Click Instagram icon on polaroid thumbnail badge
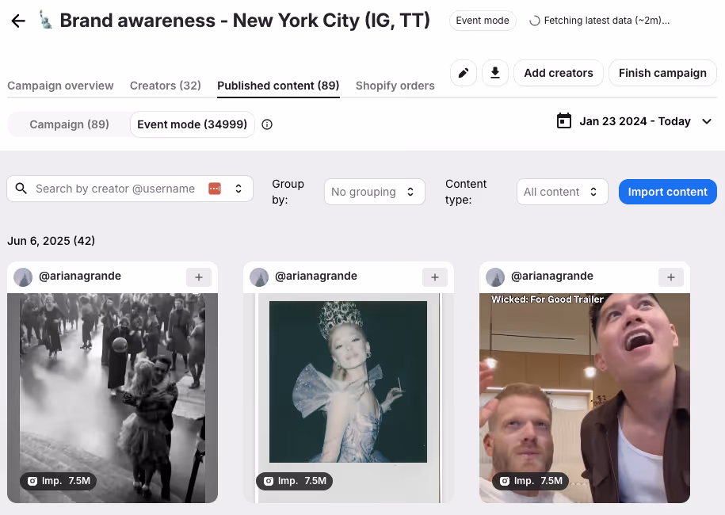 (x=269, y=481)
